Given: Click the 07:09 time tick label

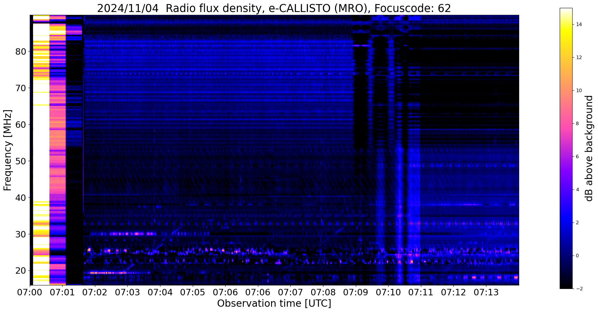Looking at the screenshot, I should pos(356,292).
